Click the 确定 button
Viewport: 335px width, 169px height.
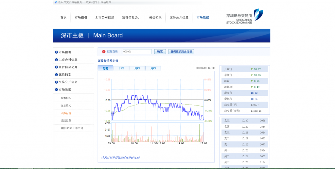(160, 52)
